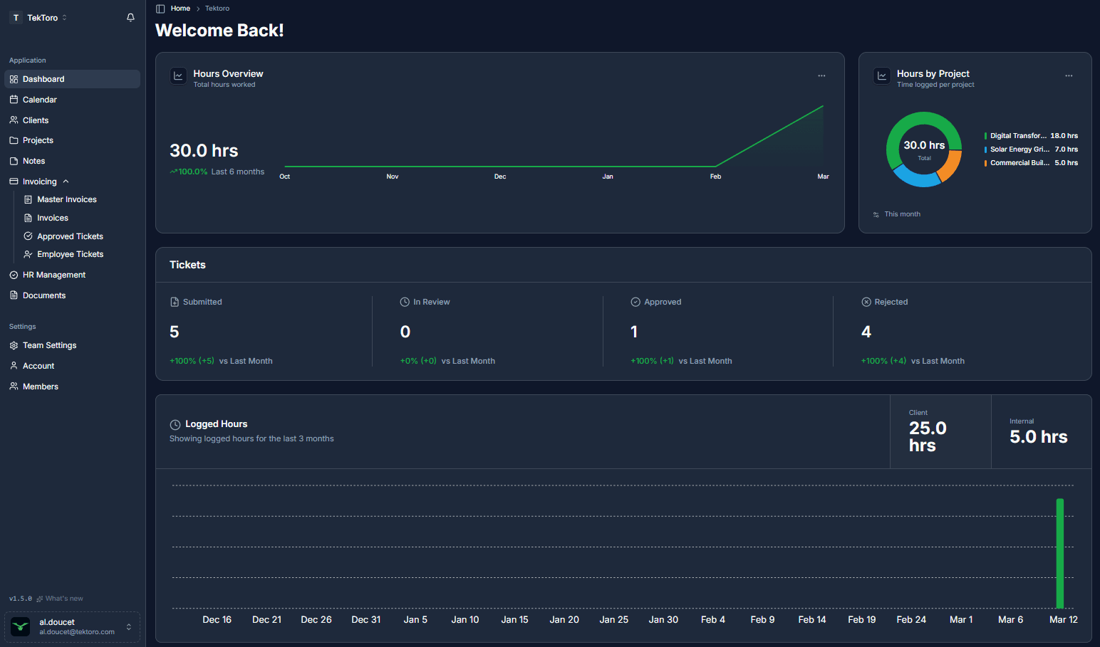
Task: Collapse the Invoicing section chevron
Action: [66, 181]
